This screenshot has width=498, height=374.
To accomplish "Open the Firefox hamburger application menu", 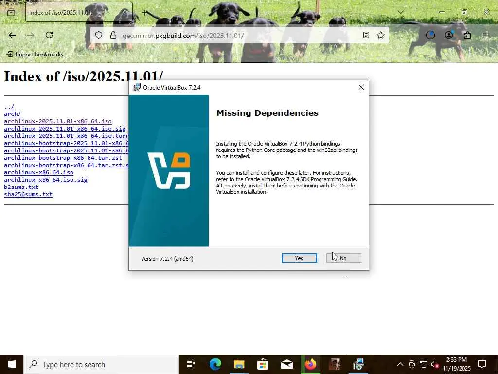I will (486, 35).
